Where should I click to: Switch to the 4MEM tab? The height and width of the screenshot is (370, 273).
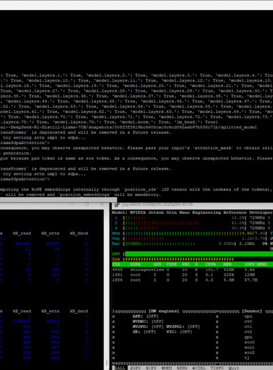pos(167,368)
